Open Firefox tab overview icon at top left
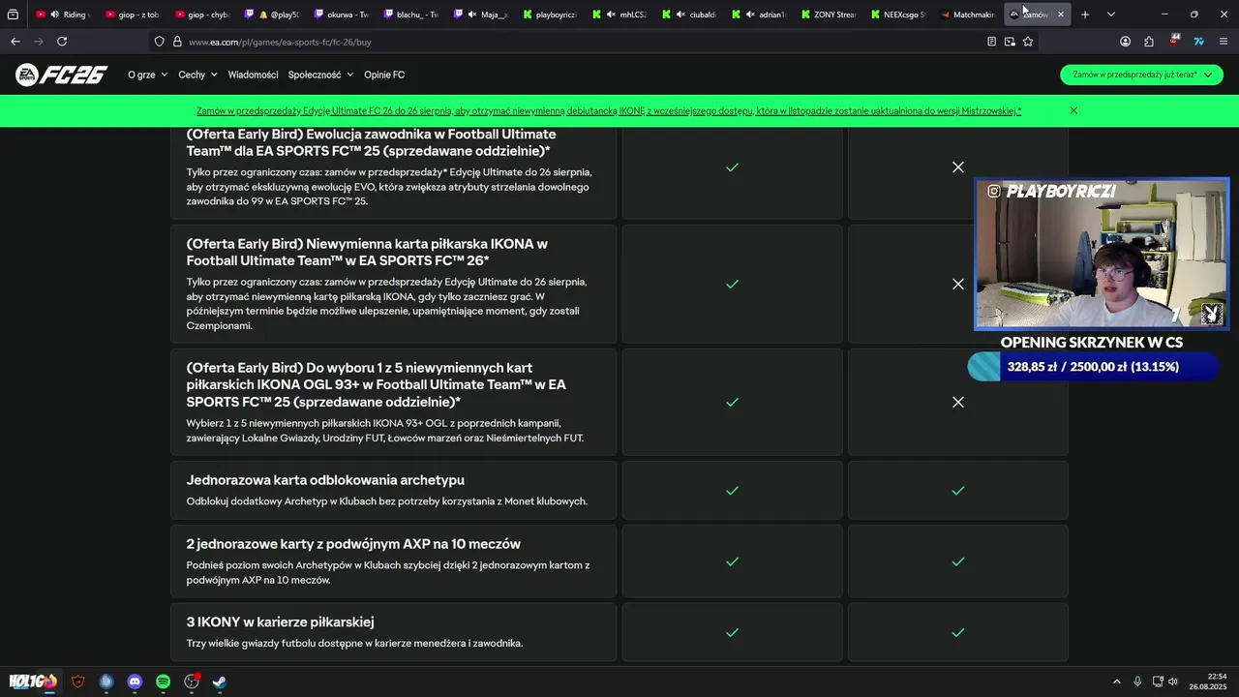 (x=13, y=15)
